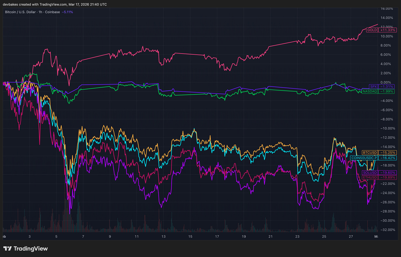The height and width of the screenshot is (257, 401).
Task: Click the ETHUSD series label
Action: [370, 177]
